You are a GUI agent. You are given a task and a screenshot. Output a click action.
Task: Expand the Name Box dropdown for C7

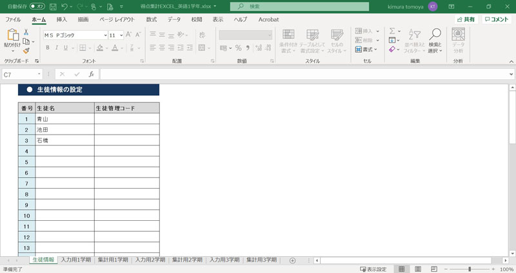click(39, 74)
